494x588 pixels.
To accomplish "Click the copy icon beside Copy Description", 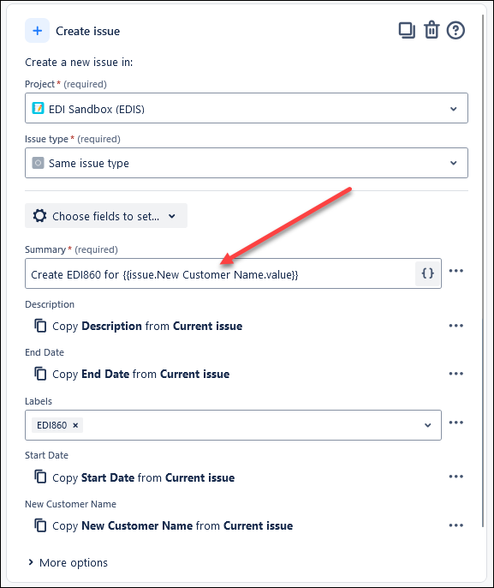I will coord(40,326).
